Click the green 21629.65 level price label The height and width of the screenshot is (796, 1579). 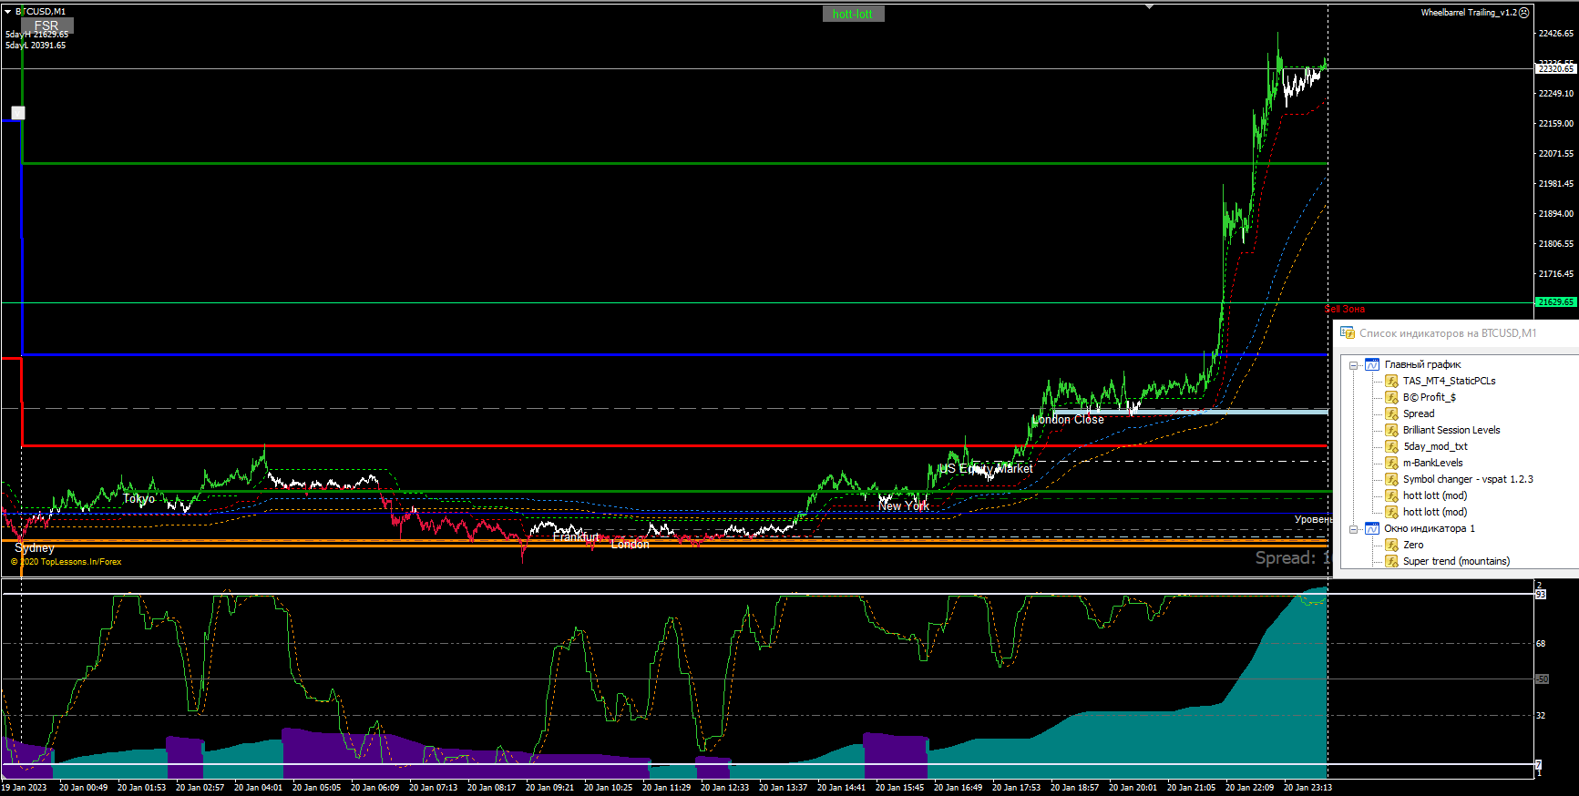[x=1556, y=301]
